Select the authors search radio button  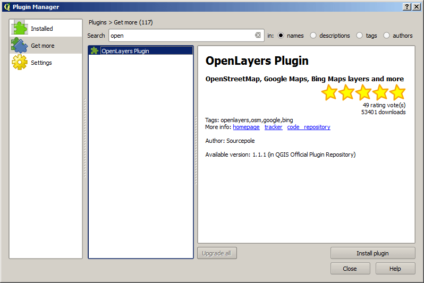[x=386, y=36]
